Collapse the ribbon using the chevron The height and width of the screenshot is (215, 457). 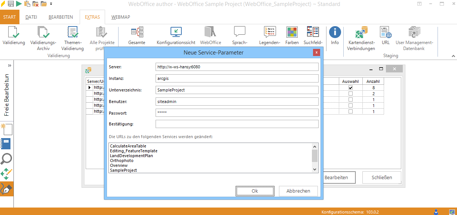(454, 56)
